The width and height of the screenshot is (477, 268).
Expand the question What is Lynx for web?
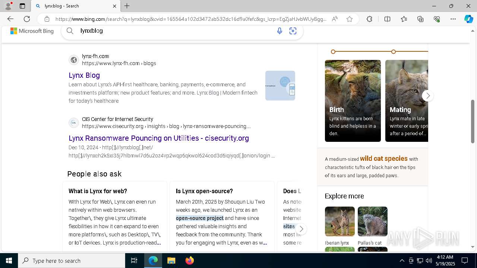tap(98, 191)
